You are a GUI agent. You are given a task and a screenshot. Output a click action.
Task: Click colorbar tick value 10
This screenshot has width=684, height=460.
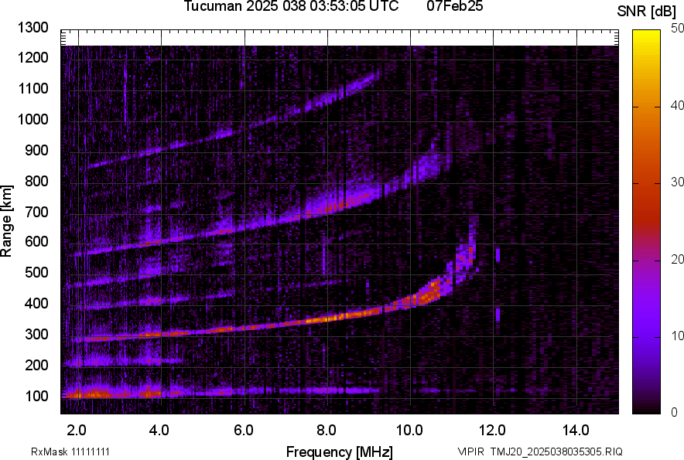tap(677, 336)
